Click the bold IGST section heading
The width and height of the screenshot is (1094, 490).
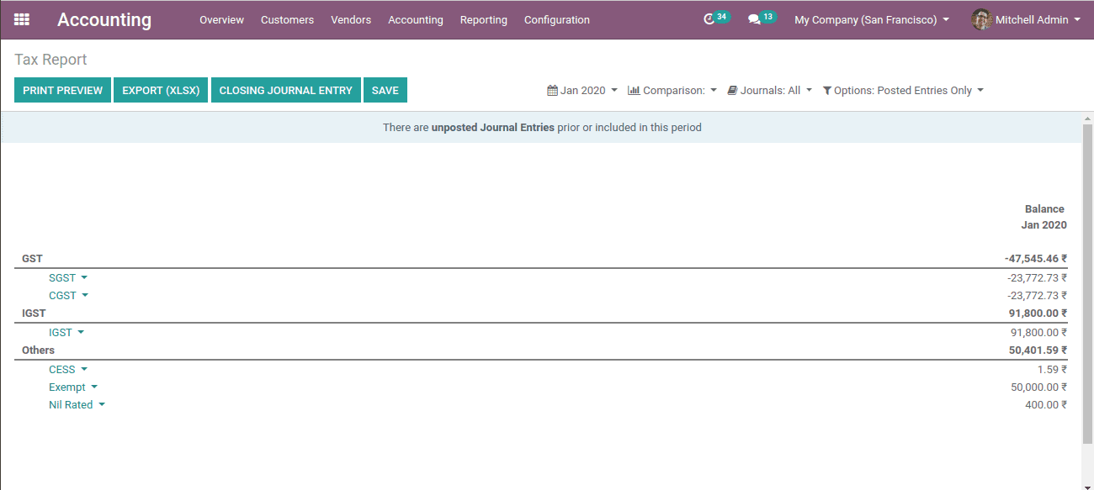click(x=34, y=313)
